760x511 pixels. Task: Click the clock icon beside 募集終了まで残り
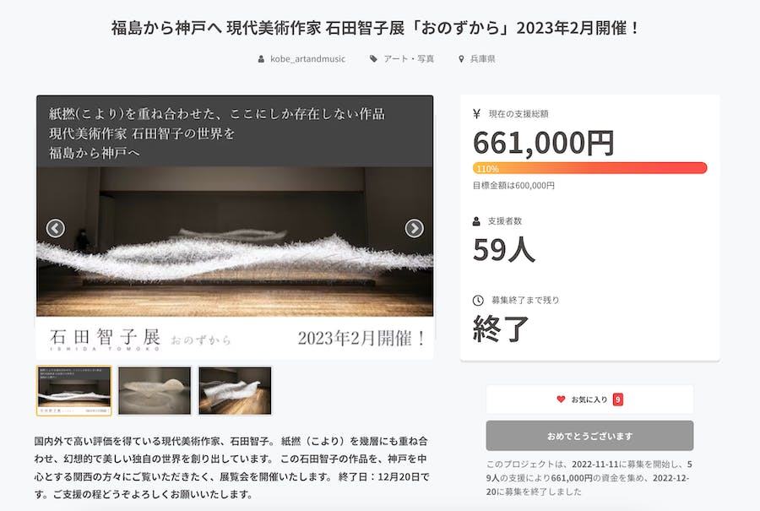[478, 300]
